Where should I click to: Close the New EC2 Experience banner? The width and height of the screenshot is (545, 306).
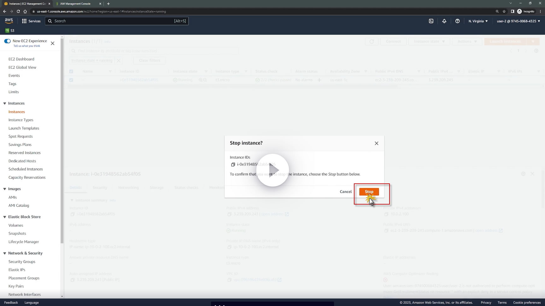[x=53, y=43]
